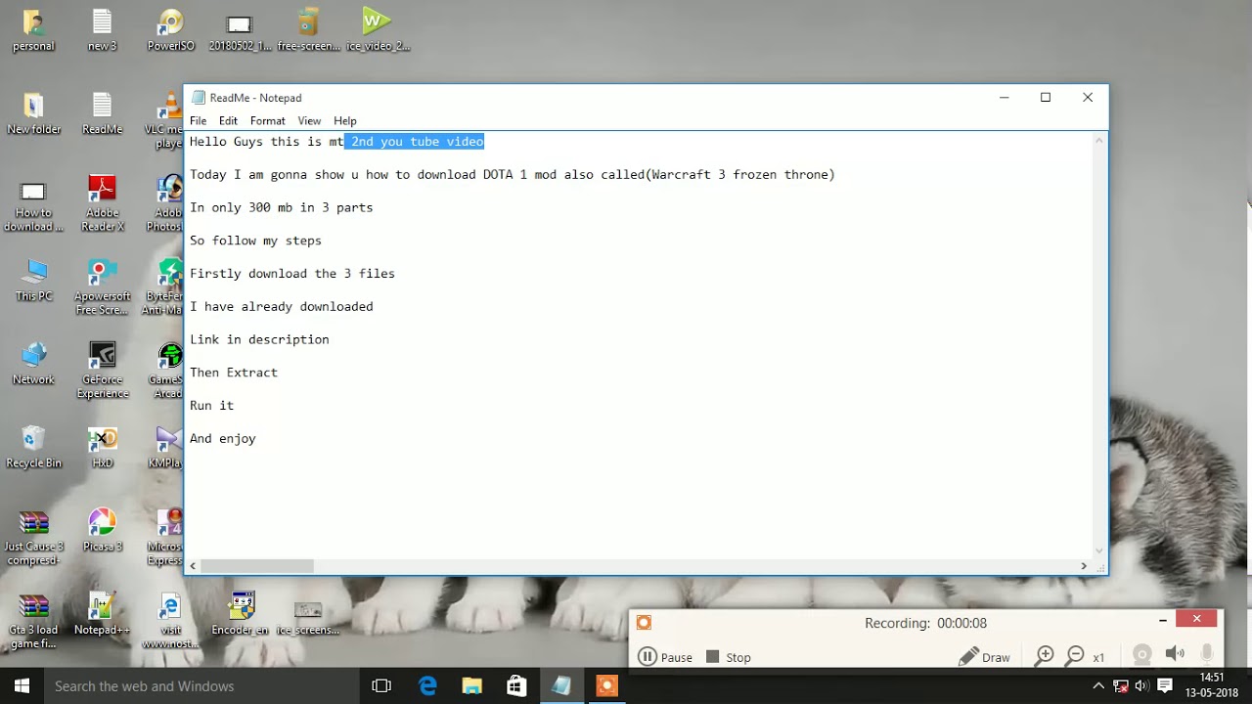1252x704 pixels.
Task: Toggle the microphone icon in recorder
Action: coord(1207,653)
